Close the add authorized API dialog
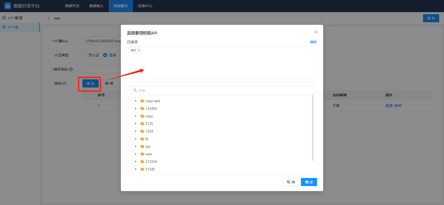Viewport: 444px width, 205px height. 316,32
